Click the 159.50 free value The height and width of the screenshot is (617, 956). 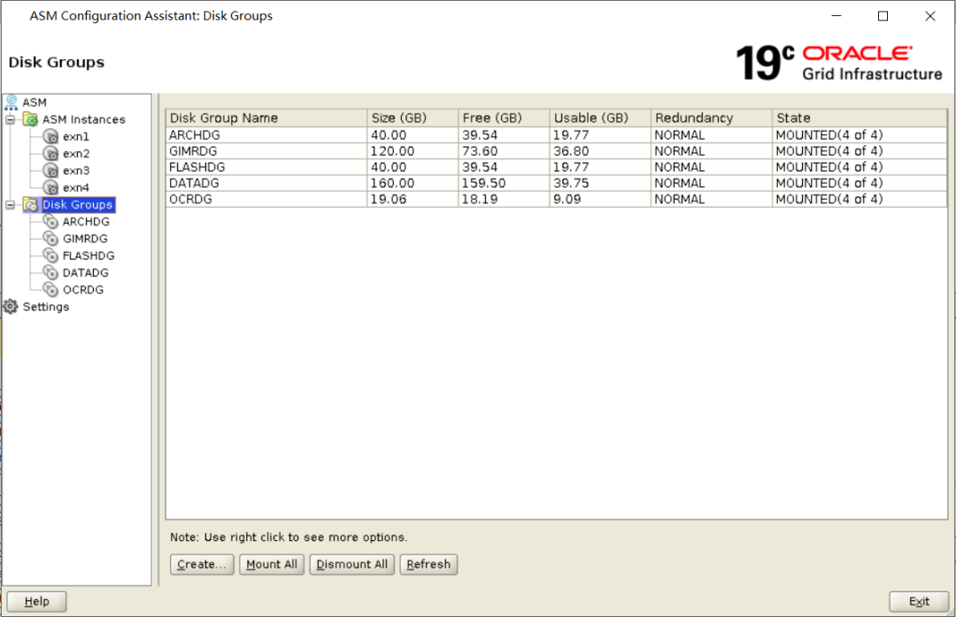[483, 183]
